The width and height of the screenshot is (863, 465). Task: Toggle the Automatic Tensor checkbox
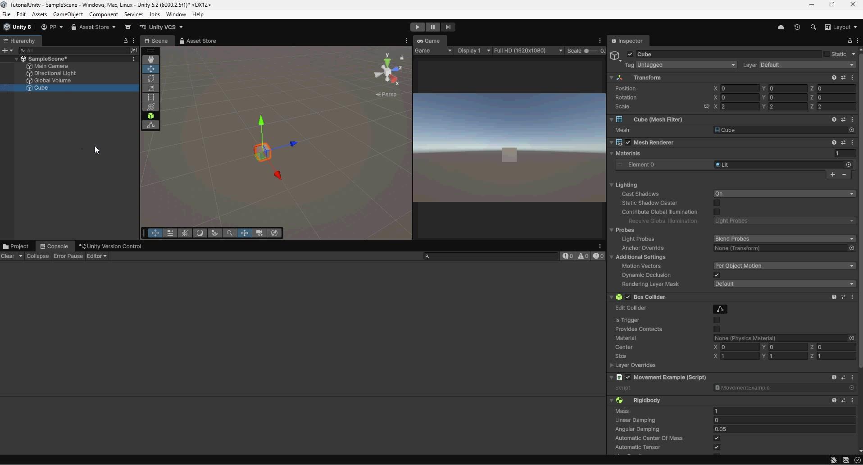[717, 447]
